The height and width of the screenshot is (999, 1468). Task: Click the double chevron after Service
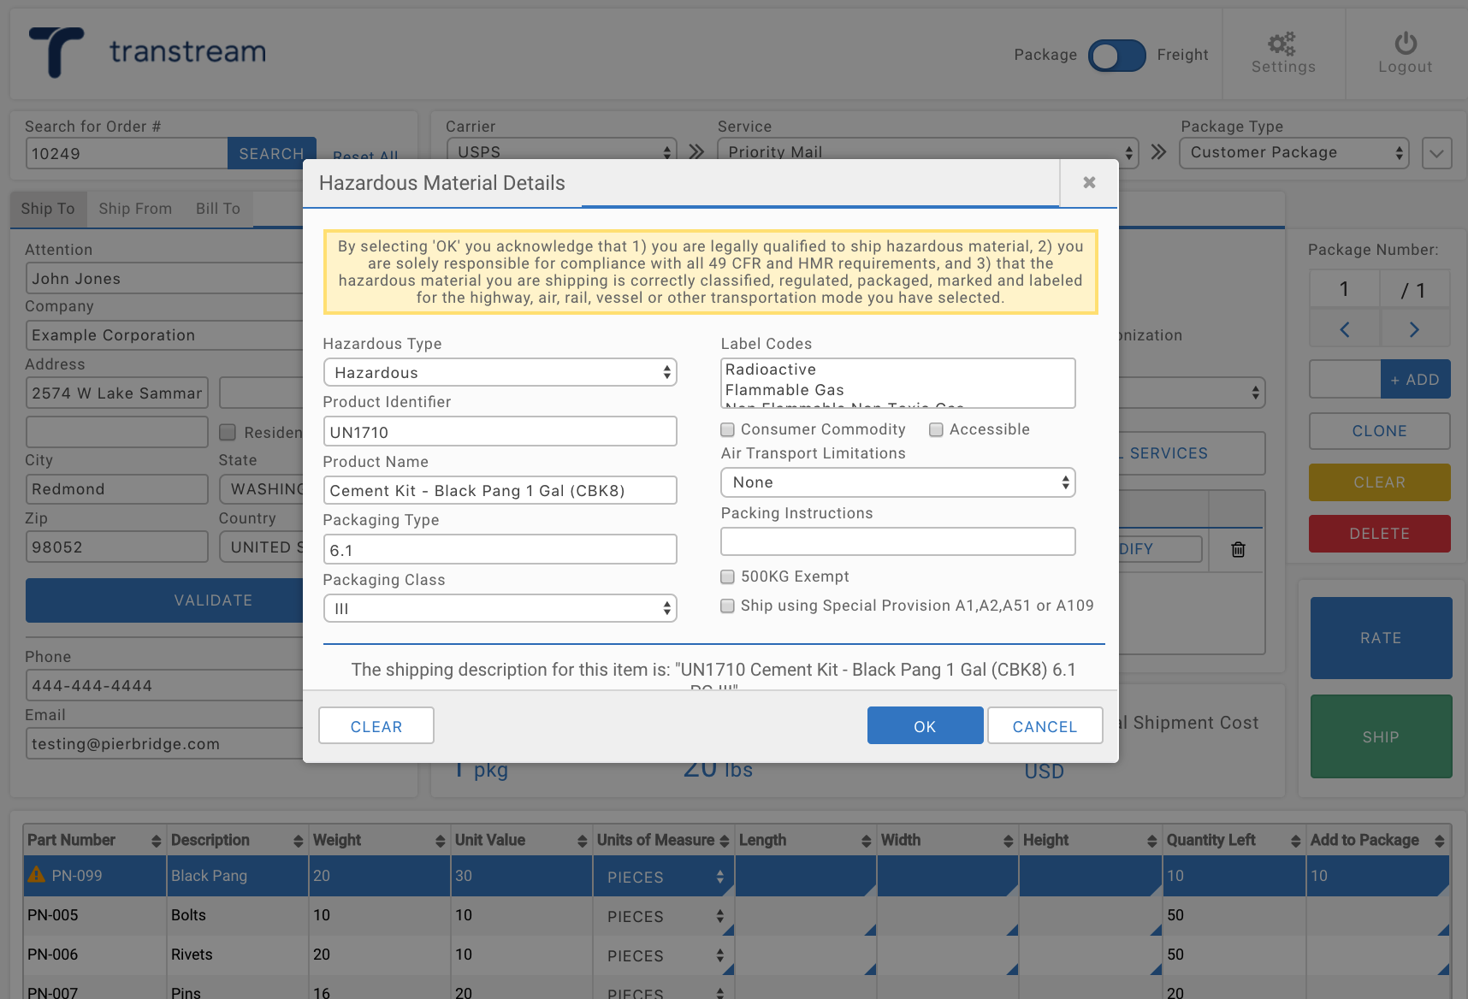1158,152
